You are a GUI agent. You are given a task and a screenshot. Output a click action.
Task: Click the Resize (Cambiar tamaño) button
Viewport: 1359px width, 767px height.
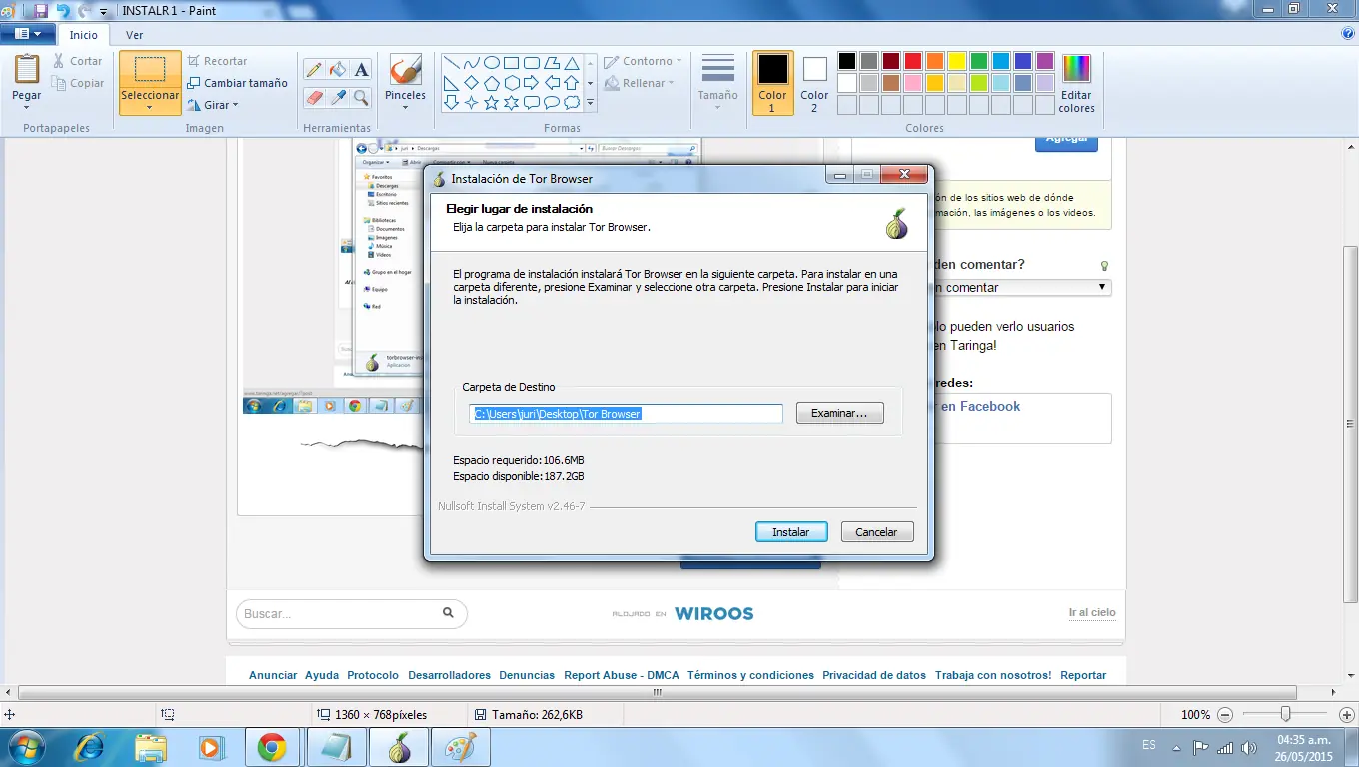[x=238, y=83]
